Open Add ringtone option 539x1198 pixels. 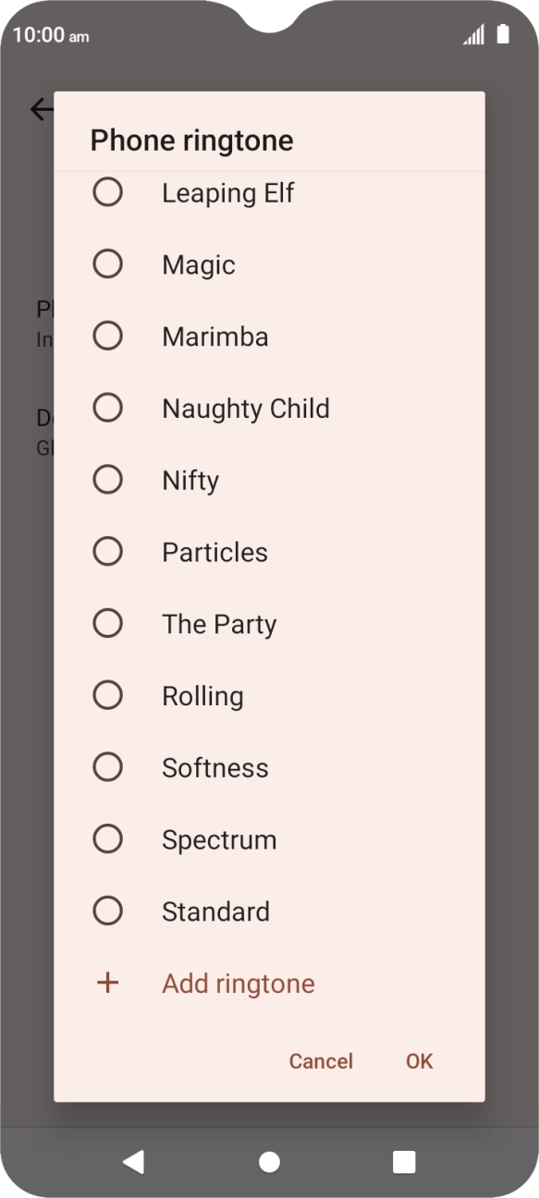238,983
